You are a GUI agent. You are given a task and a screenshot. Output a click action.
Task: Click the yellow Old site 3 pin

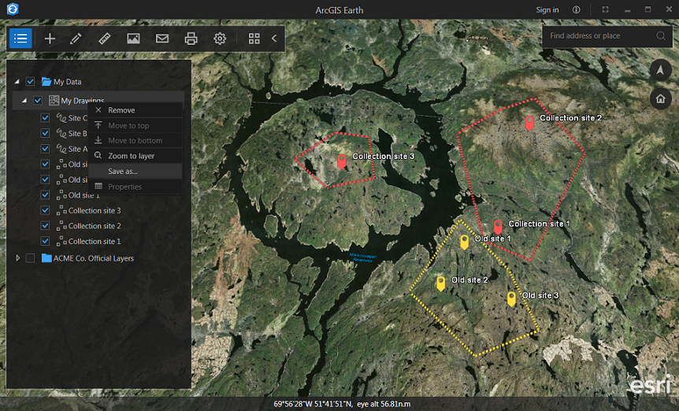pyautogui.click(x=511, y=299)
